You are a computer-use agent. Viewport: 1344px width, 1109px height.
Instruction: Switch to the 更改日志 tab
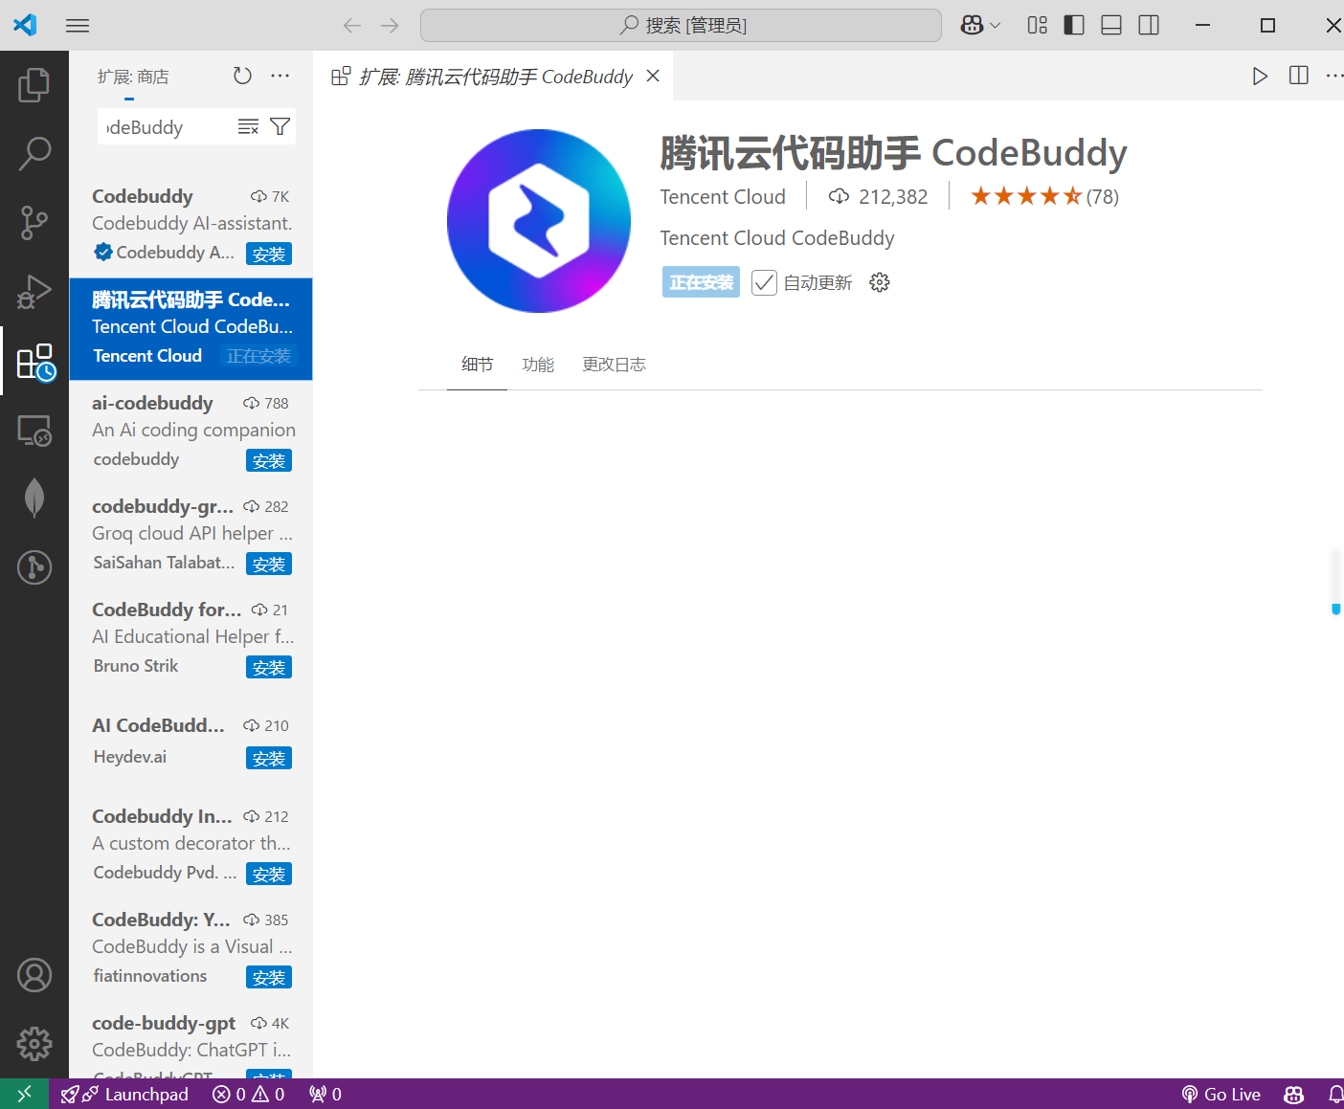pyautogui.click(x=614, y=365)
